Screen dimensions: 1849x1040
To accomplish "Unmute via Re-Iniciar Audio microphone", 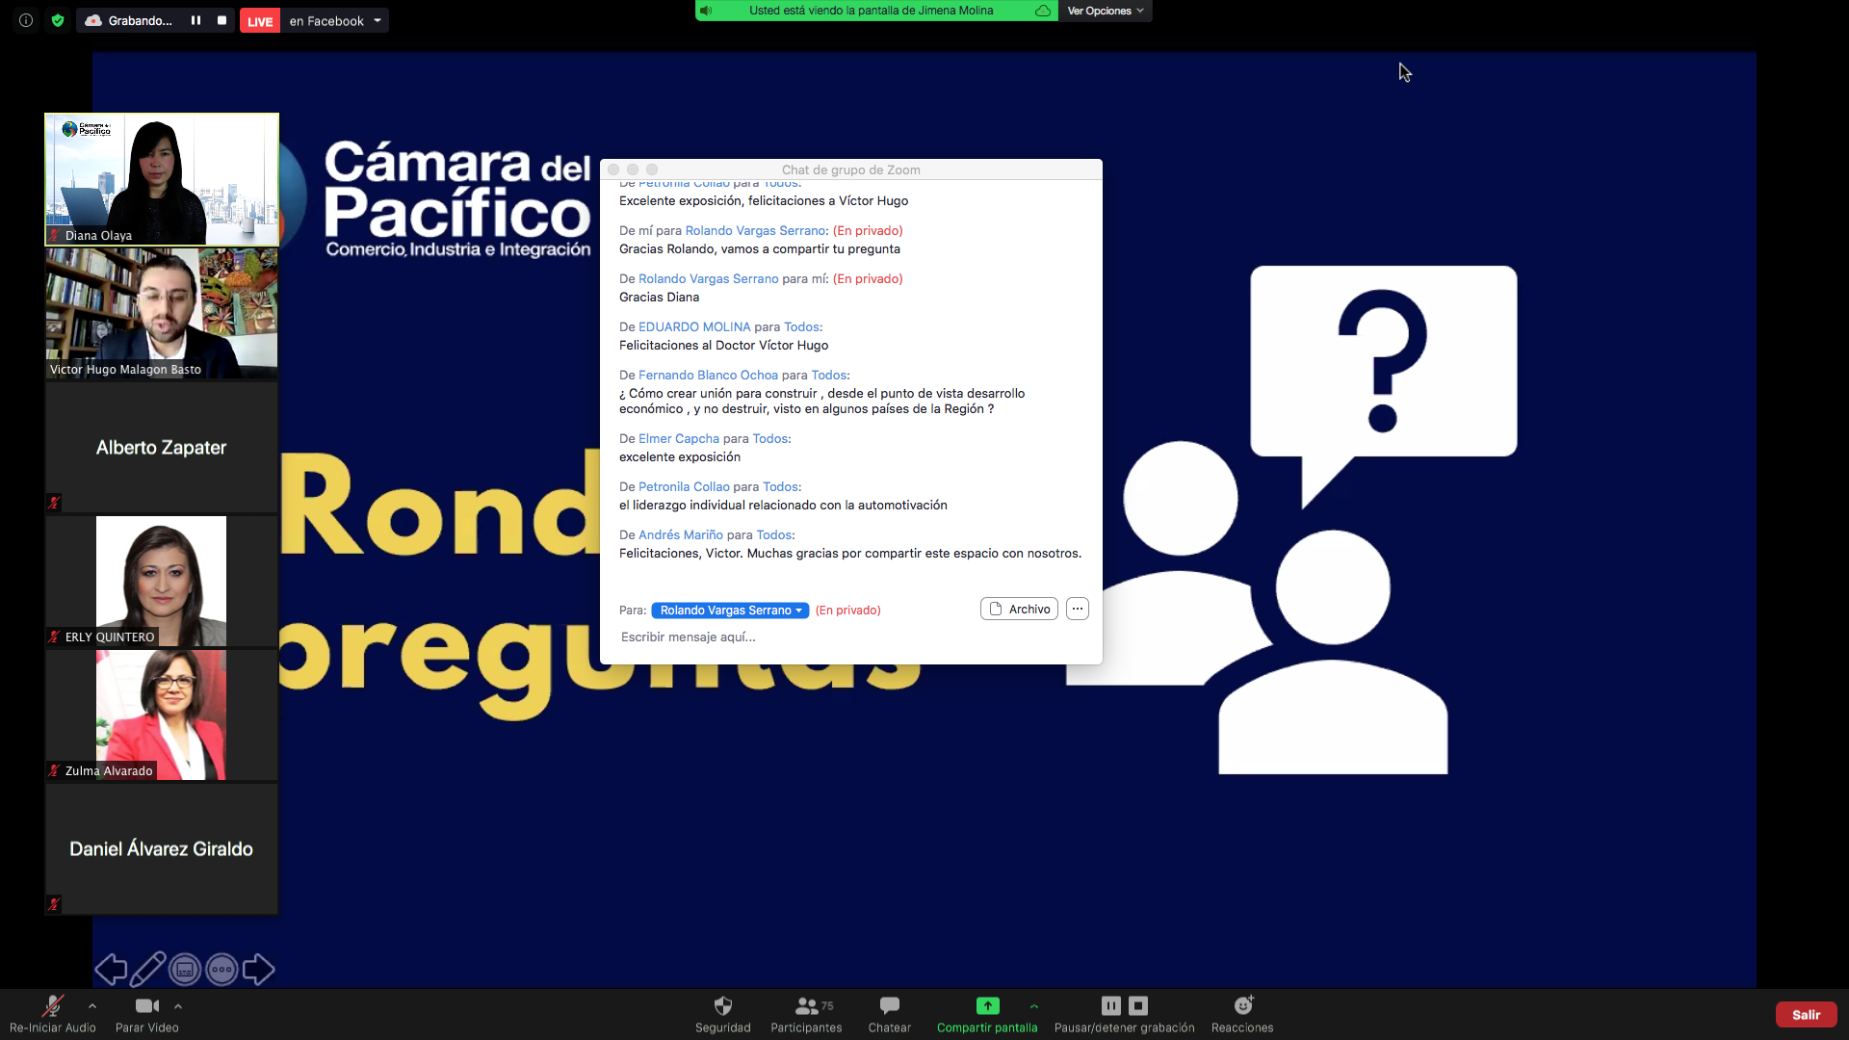I will 53,1014.
